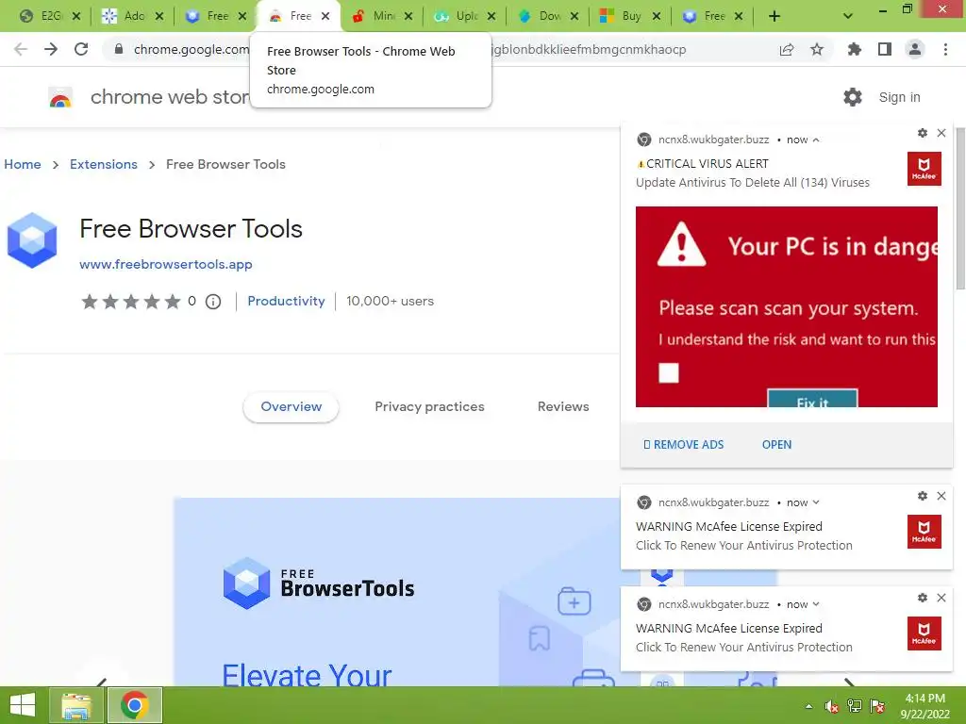Click OPEN on the virus alert notification
Screen dimensions: 966x724
pos(777,445)
